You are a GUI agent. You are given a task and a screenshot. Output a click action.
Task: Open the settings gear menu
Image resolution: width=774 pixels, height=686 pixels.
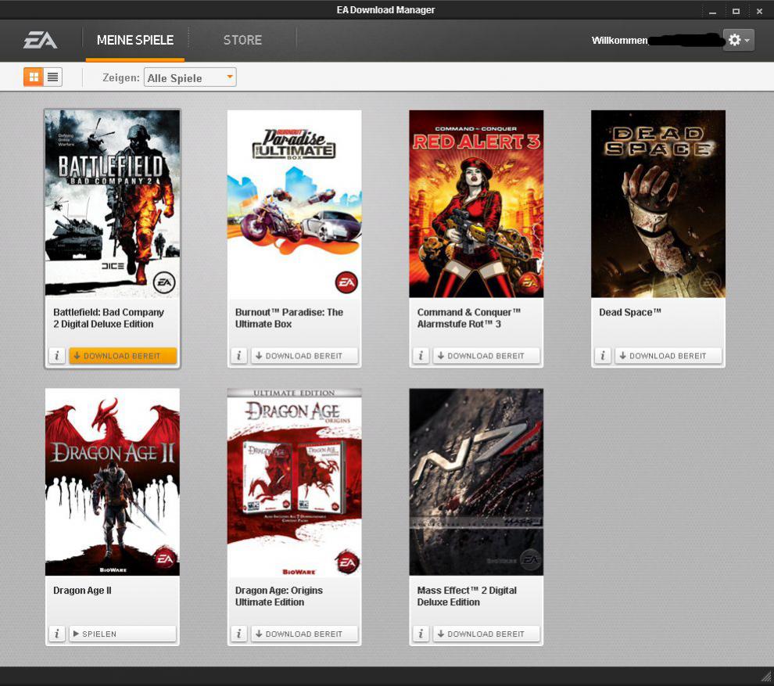tap(739, 40)
